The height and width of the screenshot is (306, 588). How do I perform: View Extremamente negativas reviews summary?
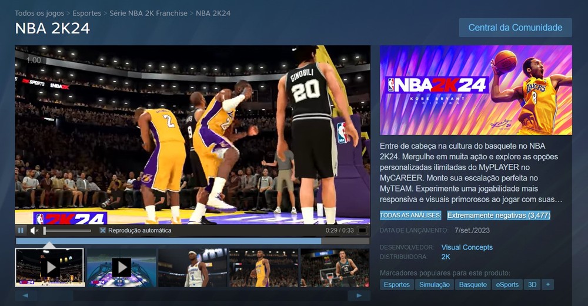[498, 216]
